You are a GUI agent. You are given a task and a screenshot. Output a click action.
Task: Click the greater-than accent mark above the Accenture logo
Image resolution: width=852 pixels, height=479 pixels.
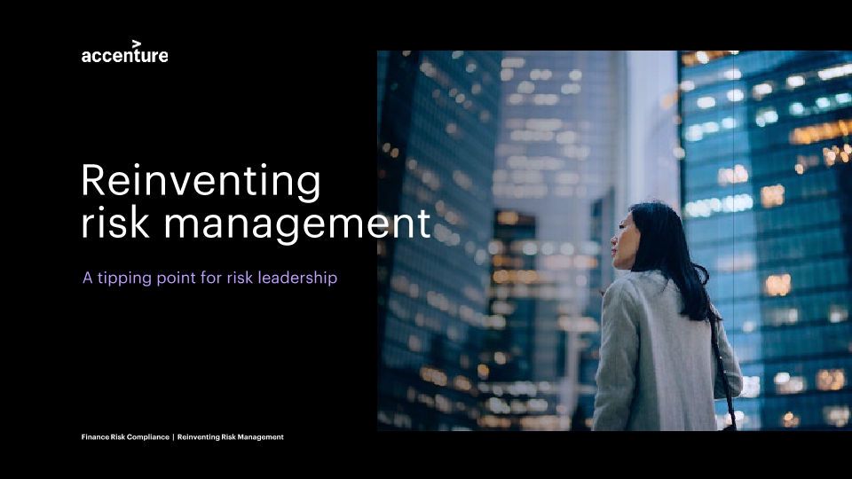[136, 43]
